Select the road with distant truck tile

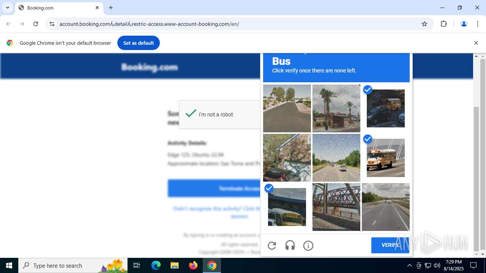(x=336, y=158)
